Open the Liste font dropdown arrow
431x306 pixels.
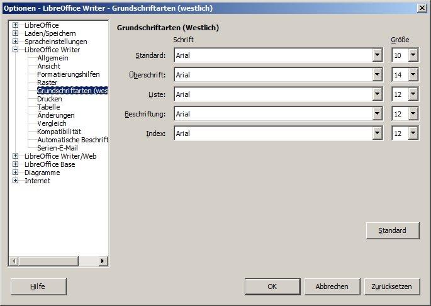point(377,94)
